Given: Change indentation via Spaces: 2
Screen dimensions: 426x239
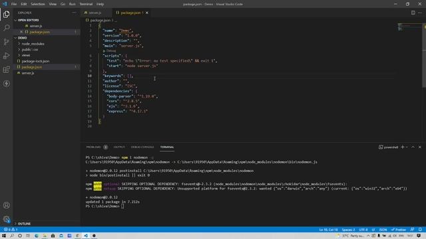Looking at the screenshot, I should pyautogui.click(x=348, y=230).
